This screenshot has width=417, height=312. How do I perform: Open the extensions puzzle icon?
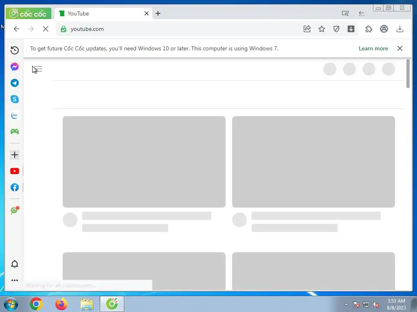coord(369,29)
